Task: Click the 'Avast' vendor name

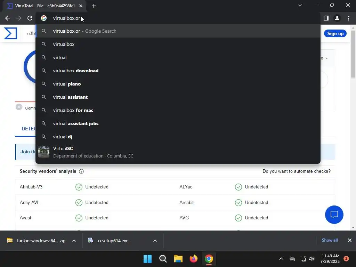Action: click(25, 218)
